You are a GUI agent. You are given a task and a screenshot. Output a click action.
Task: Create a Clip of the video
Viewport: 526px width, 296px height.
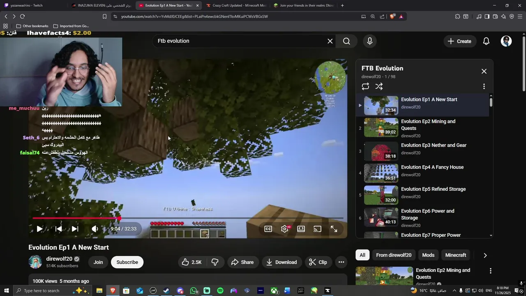318,262
